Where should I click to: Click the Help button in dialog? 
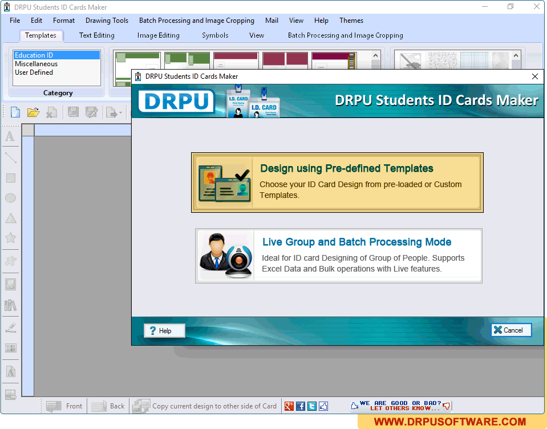click(164, 331)
